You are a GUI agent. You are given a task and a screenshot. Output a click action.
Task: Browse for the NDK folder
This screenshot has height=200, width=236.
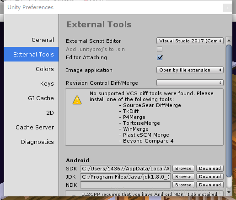click(183, 185)
